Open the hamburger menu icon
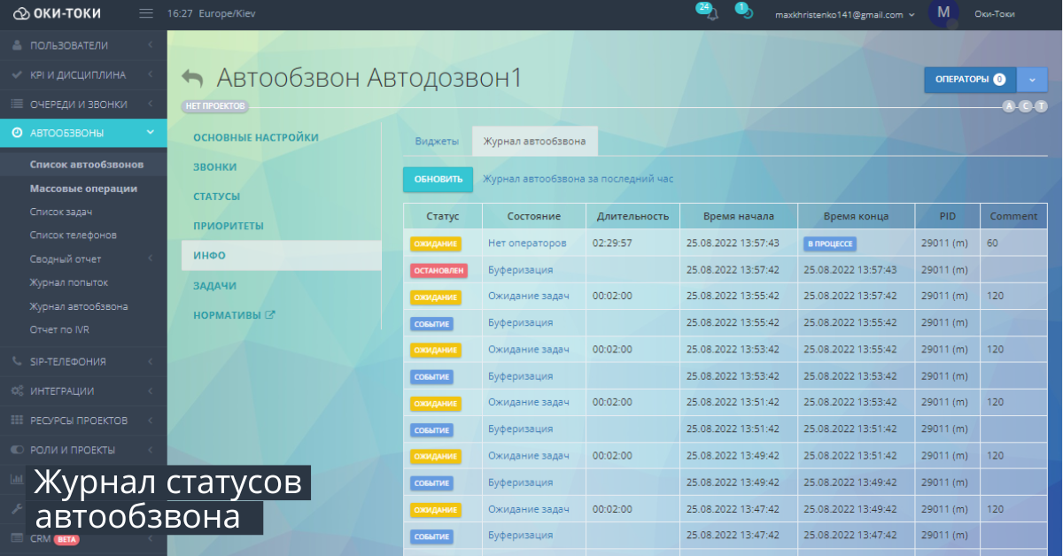This screenshot has height=556, width=1063. 145,13
